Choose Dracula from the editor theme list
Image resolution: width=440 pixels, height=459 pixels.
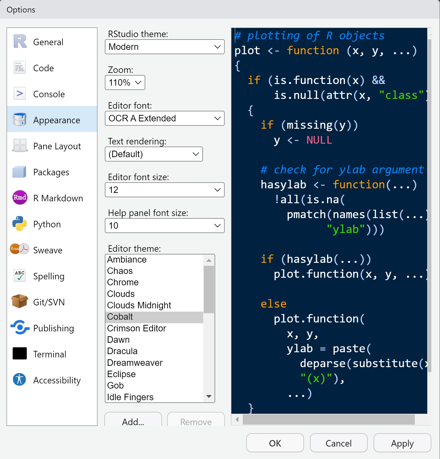coord(122,351)
